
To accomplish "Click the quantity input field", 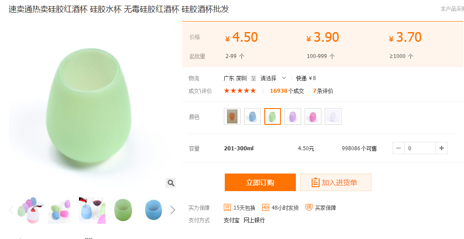I will point(420,148).
